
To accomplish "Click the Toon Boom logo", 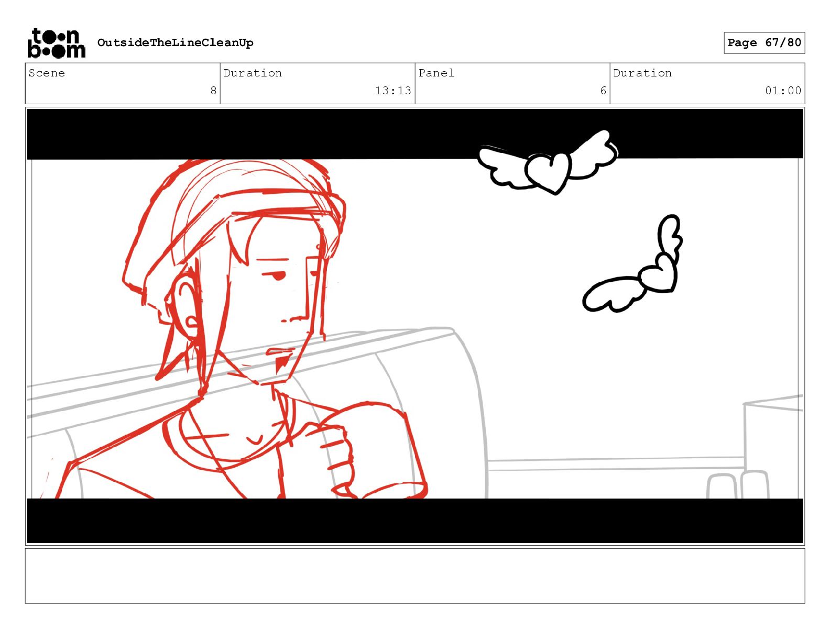I will coord(56,42).
